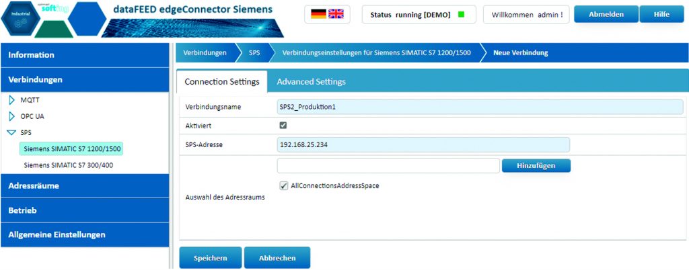This screenshot has height=270, width=689.
Task: Collapse the SPS tree node
Action: coord(11,132)
